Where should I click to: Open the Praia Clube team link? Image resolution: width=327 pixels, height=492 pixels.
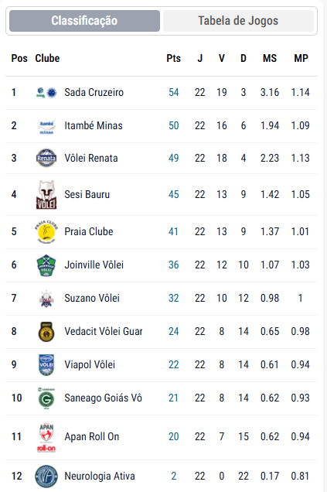(89, 231)
